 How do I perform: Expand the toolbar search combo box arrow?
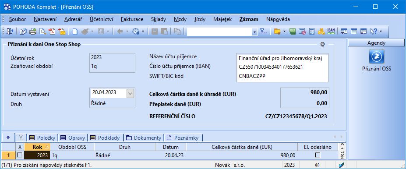tap(254, 32)
